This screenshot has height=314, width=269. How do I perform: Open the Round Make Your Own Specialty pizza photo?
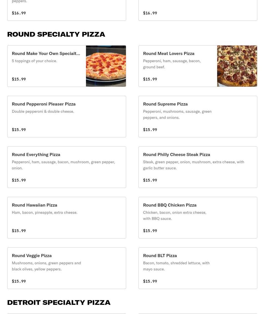click(106, 66)
